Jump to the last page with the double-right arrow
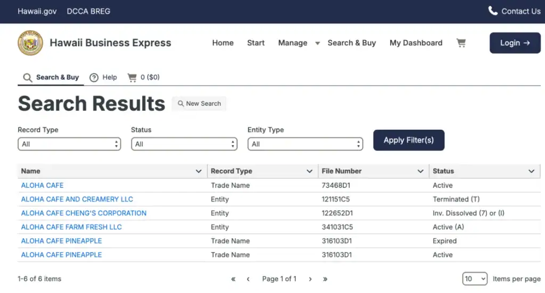Screen dimensions: 545x293 tap(325, 279)
